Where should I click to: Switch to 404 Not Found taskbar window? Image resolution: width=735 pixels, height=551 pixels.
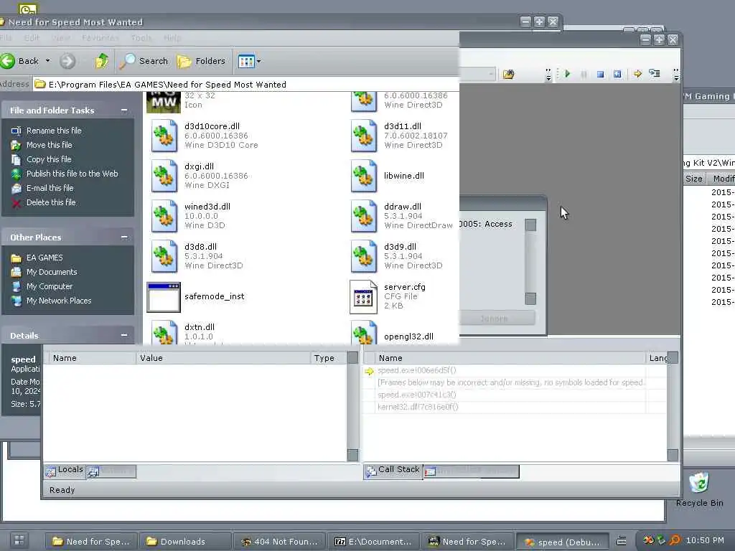point(279,541)
